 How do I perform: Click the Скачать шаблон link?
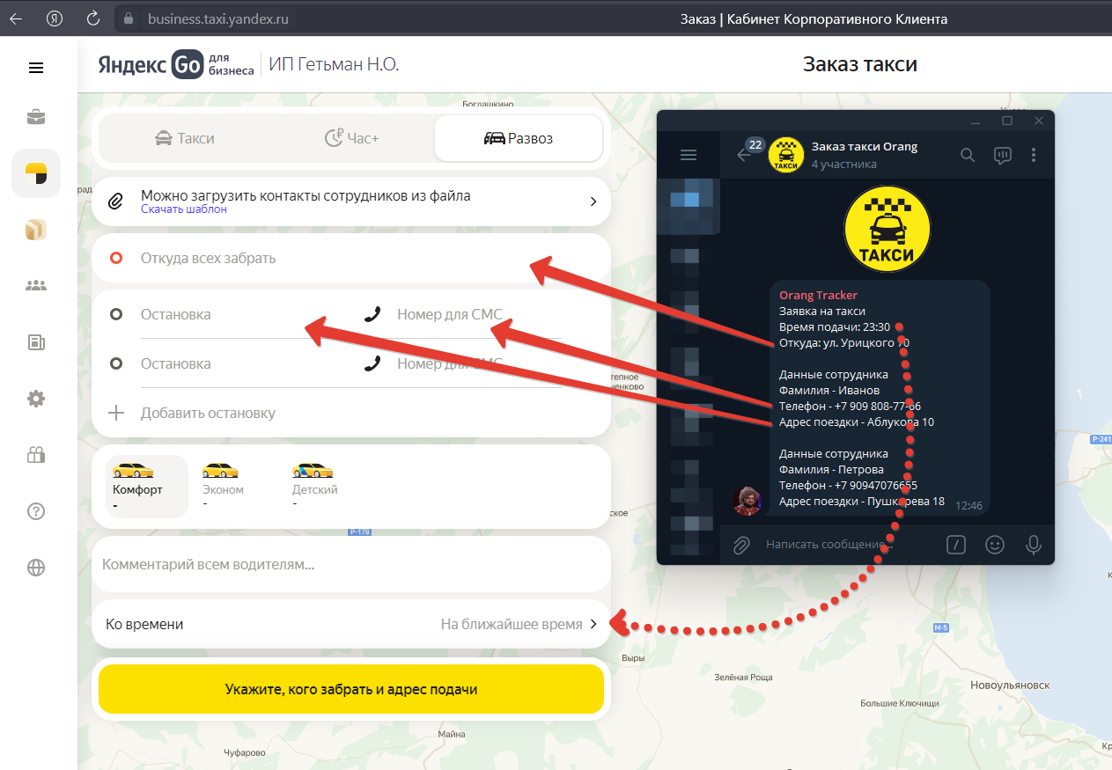click(x=183, y=209)
